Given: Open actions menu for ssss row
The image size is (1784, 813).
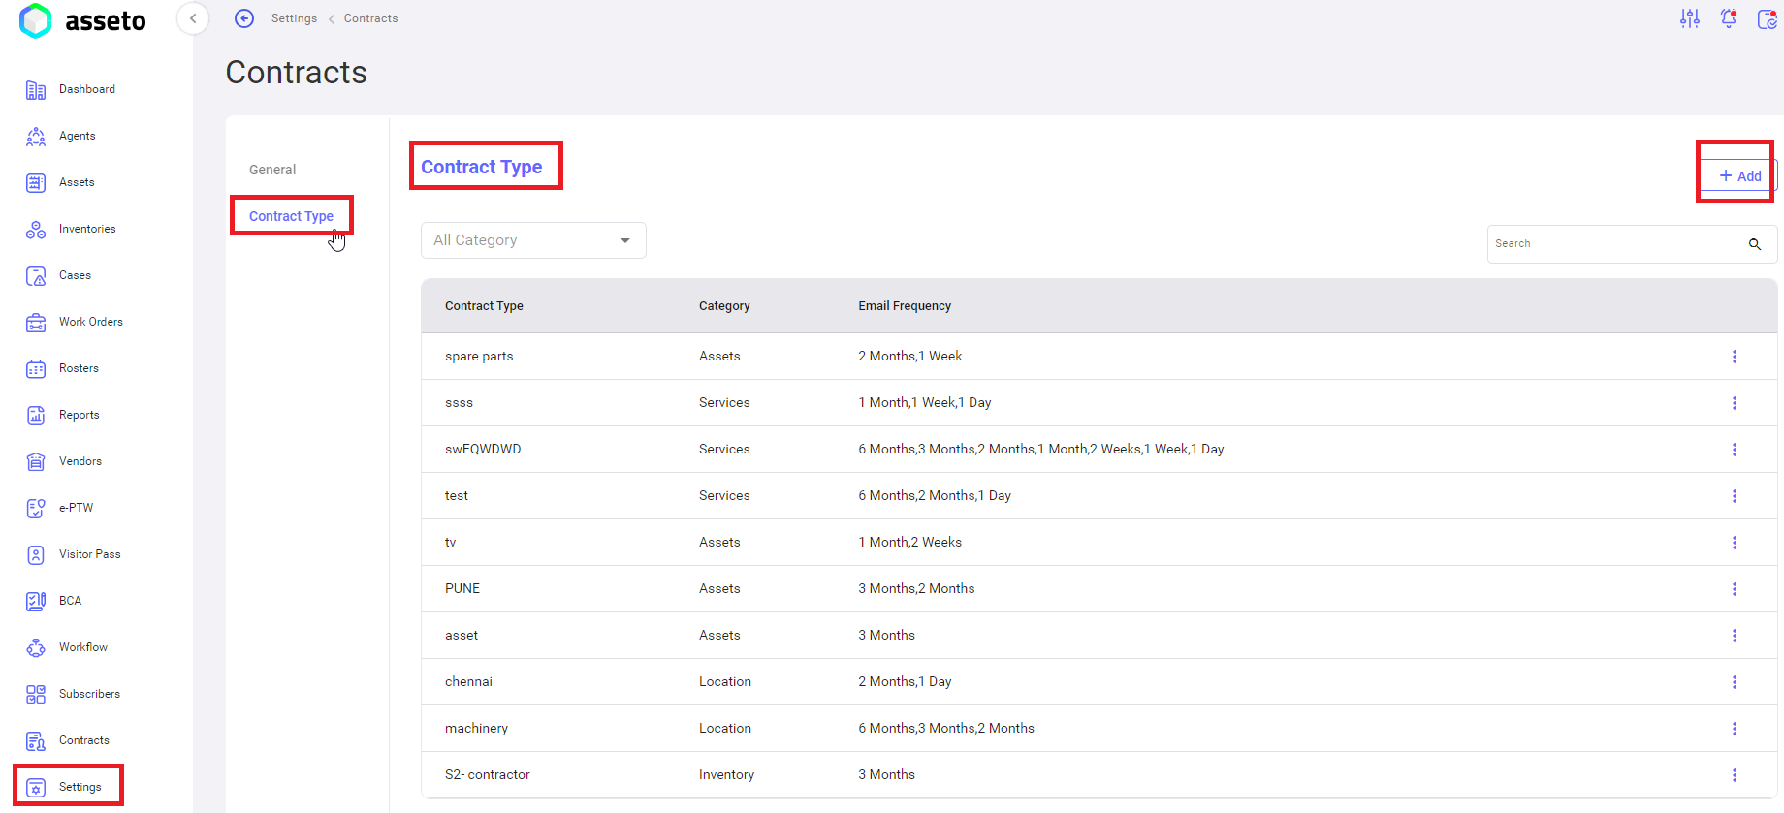Looking at the screenshot, I should 1735,403.
